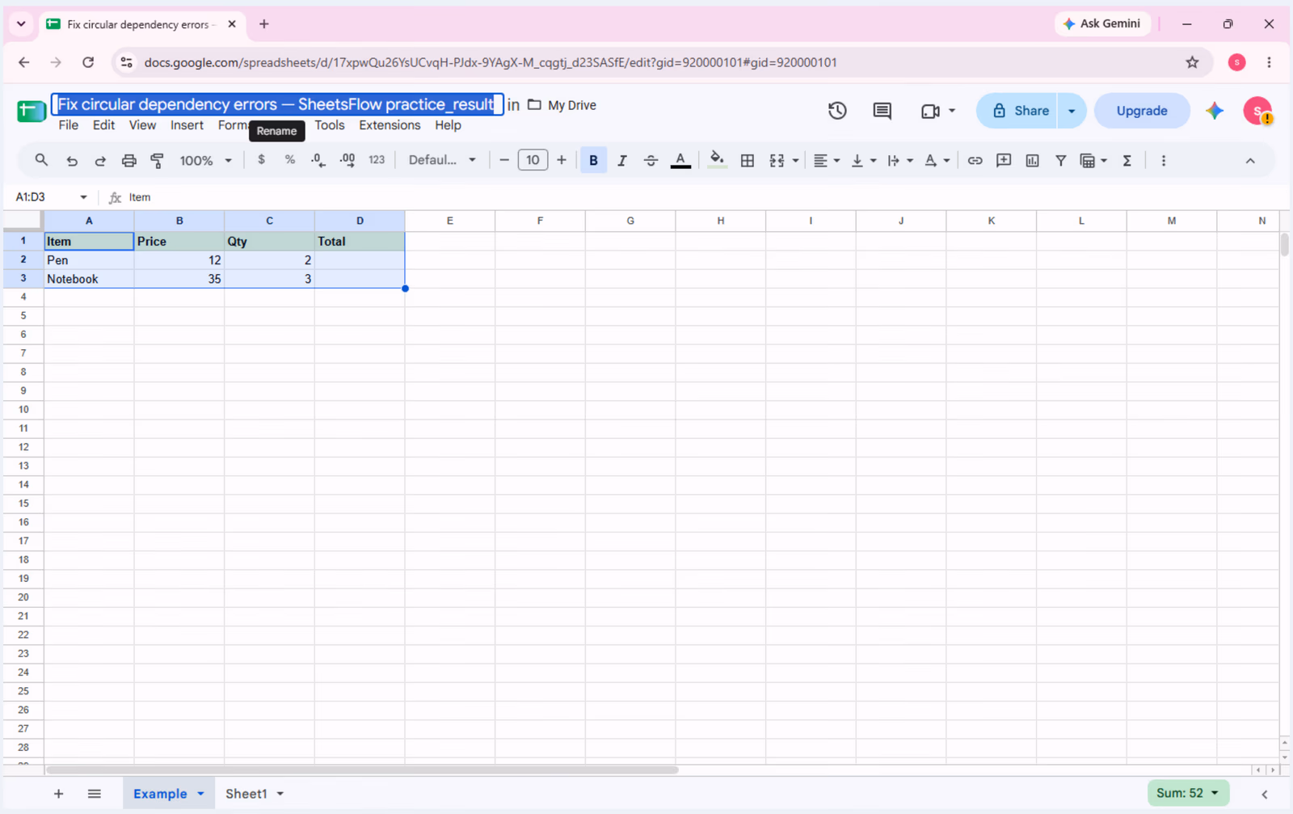Open the My Drive folder link

pos(562,105)
